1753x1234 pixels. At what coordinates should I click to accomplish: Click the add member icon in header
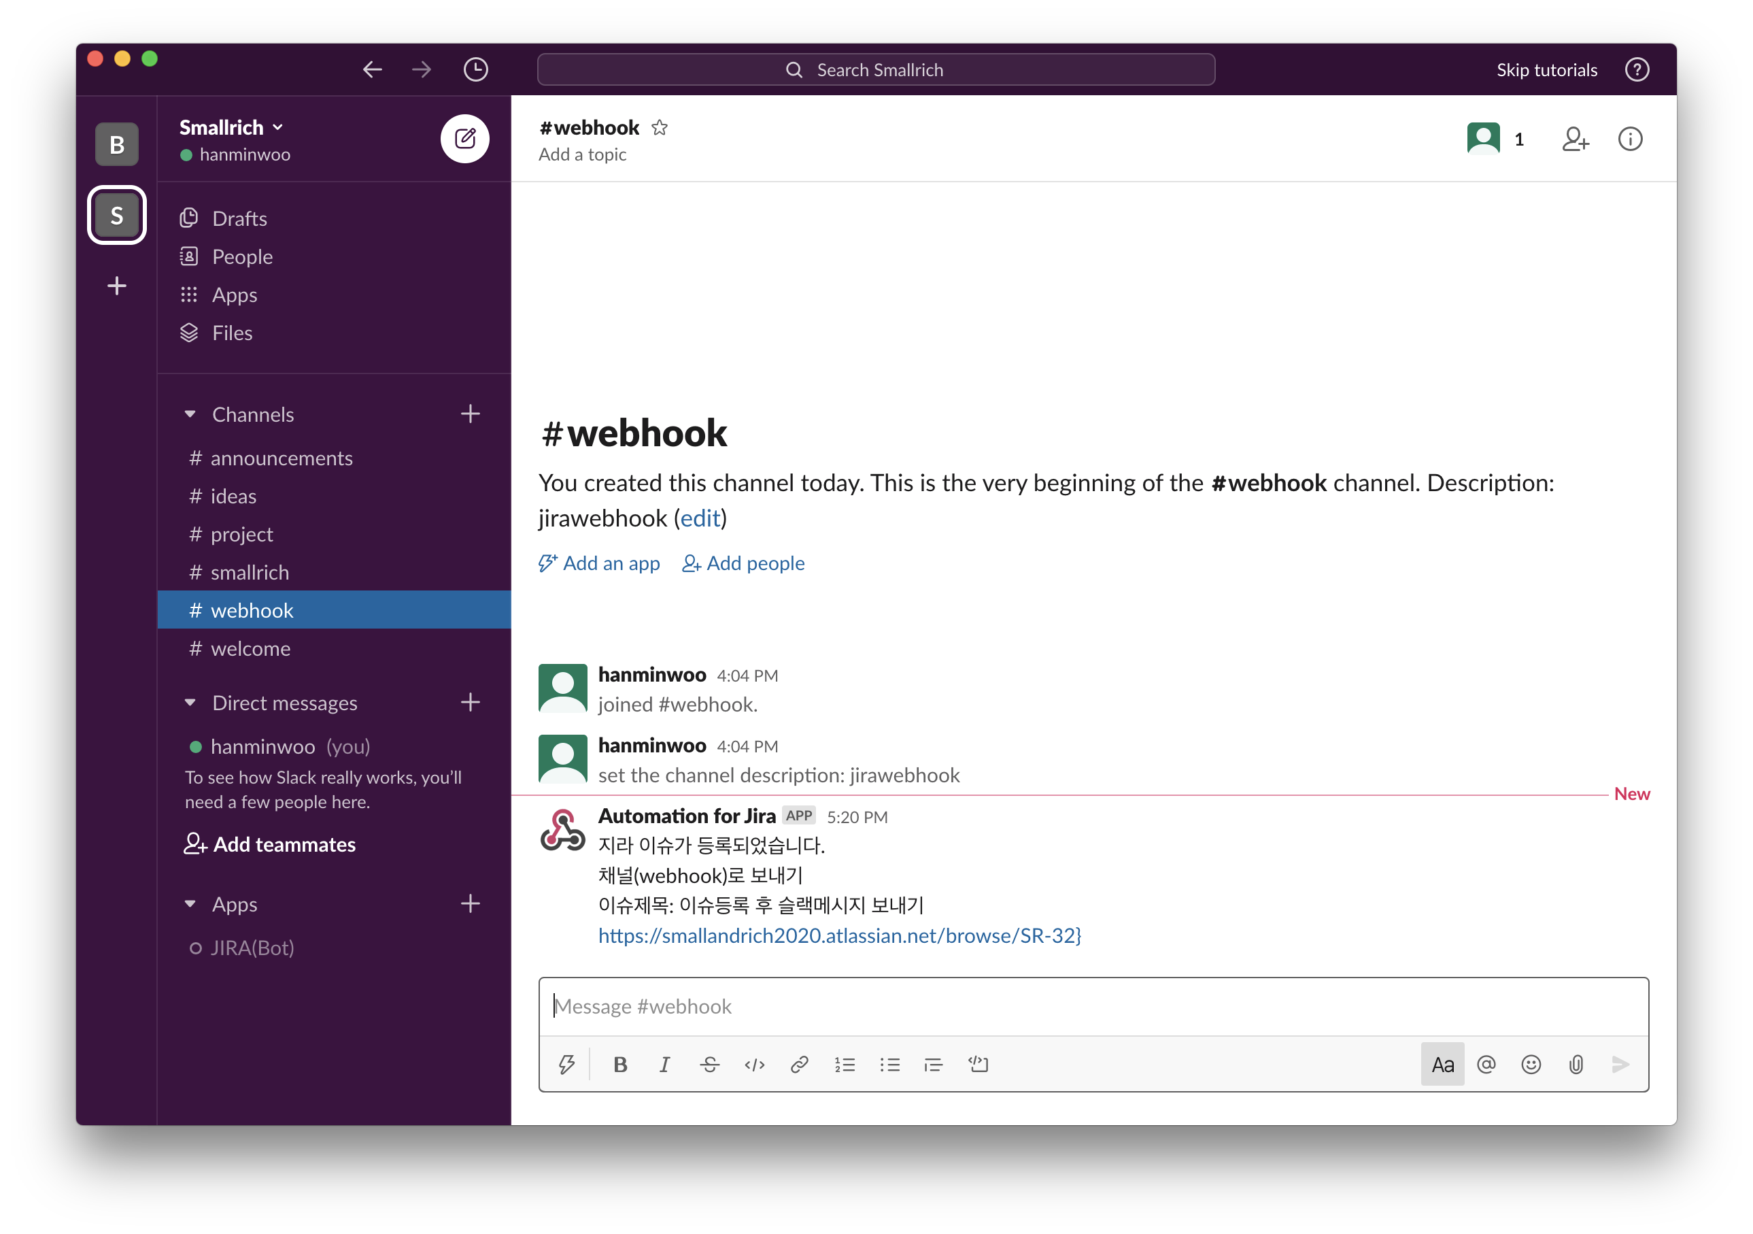point(1575,139)
